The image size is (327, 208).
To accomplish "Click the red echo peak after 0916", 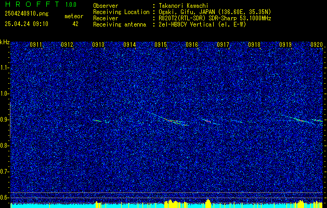I will coord(208,121).
